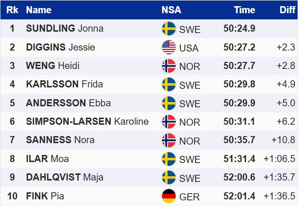Click the Norwegian flag beside Karoline Simpson-Larsen

[x=169, y=121]
